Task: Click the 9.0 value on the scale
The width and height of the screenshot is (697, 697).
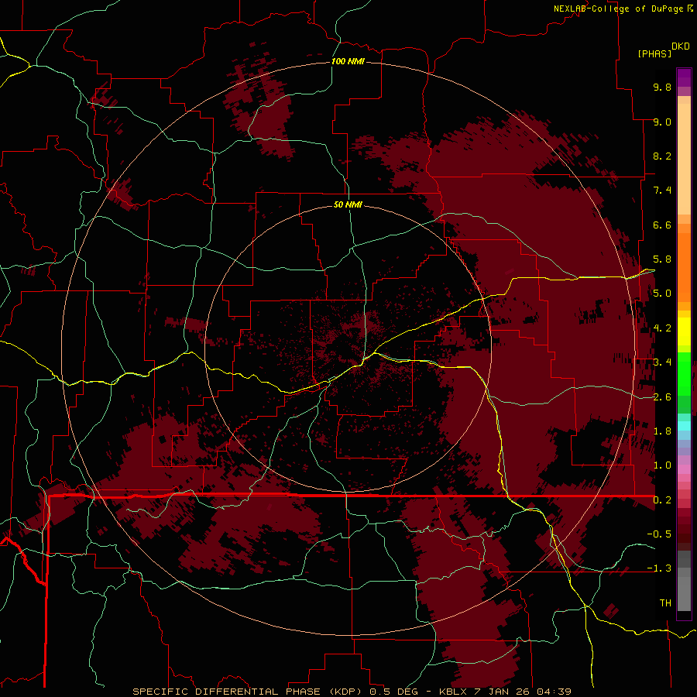Action: pyautogui.click(x=662, y=122)
